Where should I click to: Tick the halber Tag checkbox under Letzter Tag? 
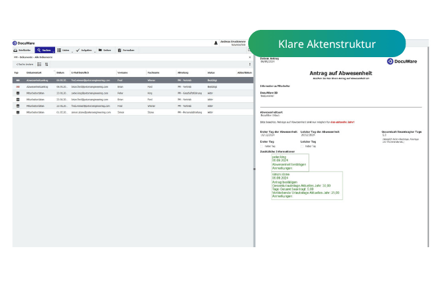coord(302,147)
